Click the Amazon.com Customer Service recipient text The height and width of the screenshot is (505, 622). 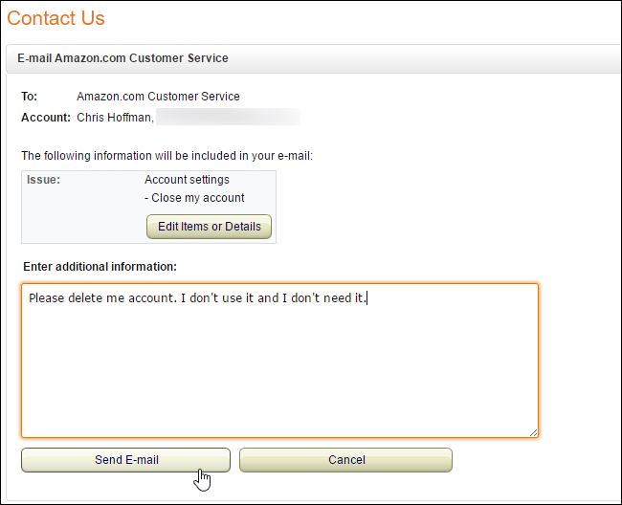click(x=158, y=97)
